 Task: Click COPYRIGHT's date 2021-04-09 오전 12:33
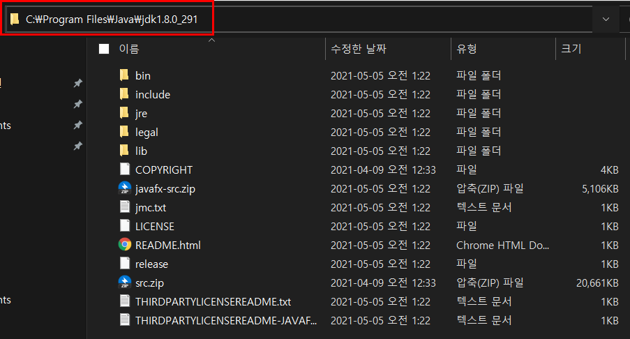tap(383, 170)
